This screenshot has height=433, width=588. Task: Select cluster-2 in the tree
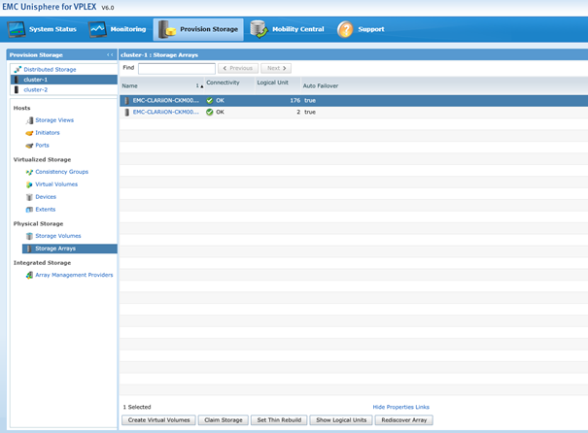pos(36,89)
